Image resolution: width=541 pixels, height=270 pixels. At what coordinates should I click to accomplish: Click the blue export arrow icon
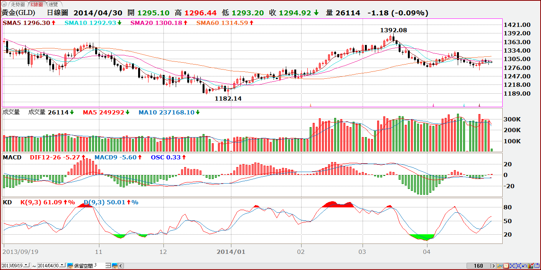point(537,266)
